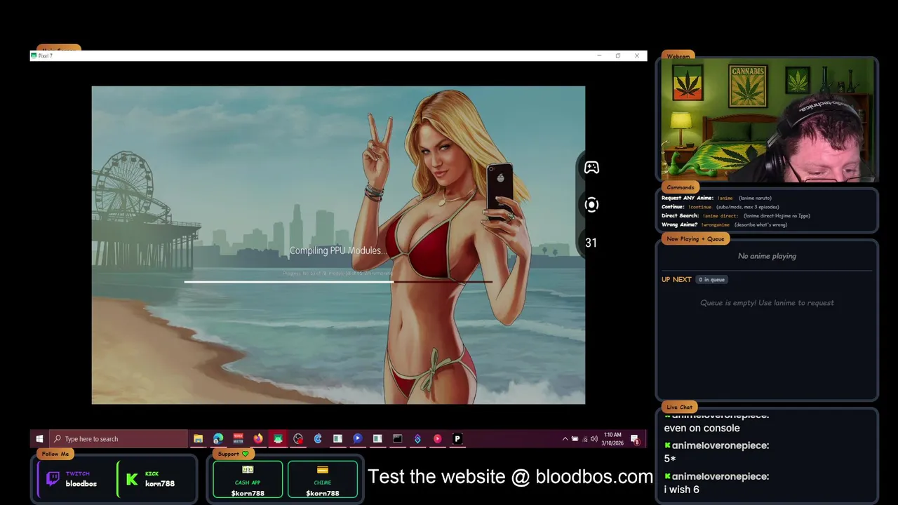898x505 pixels.
Task: Click the Twitch bloodbos username
Action: [81, 484]
